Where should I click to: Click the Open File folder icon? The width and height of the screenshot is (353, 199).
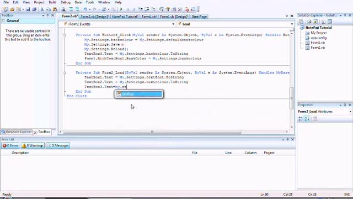tap(12, 9)
